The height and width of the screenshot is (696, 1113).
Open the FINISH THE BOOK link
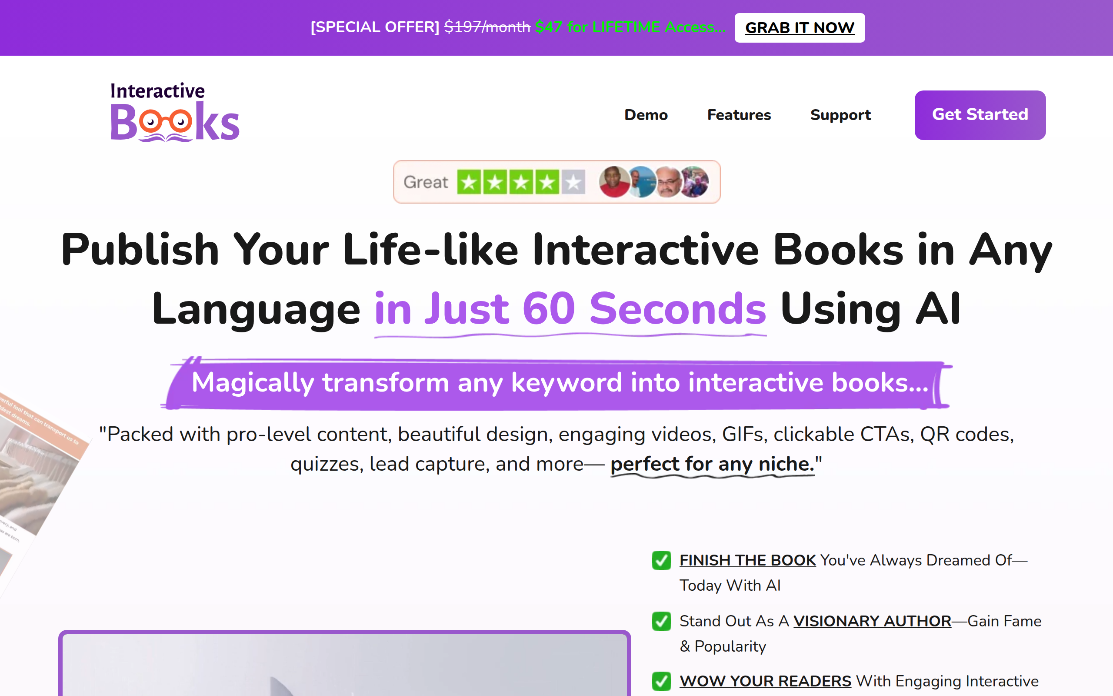coord(747,560)
